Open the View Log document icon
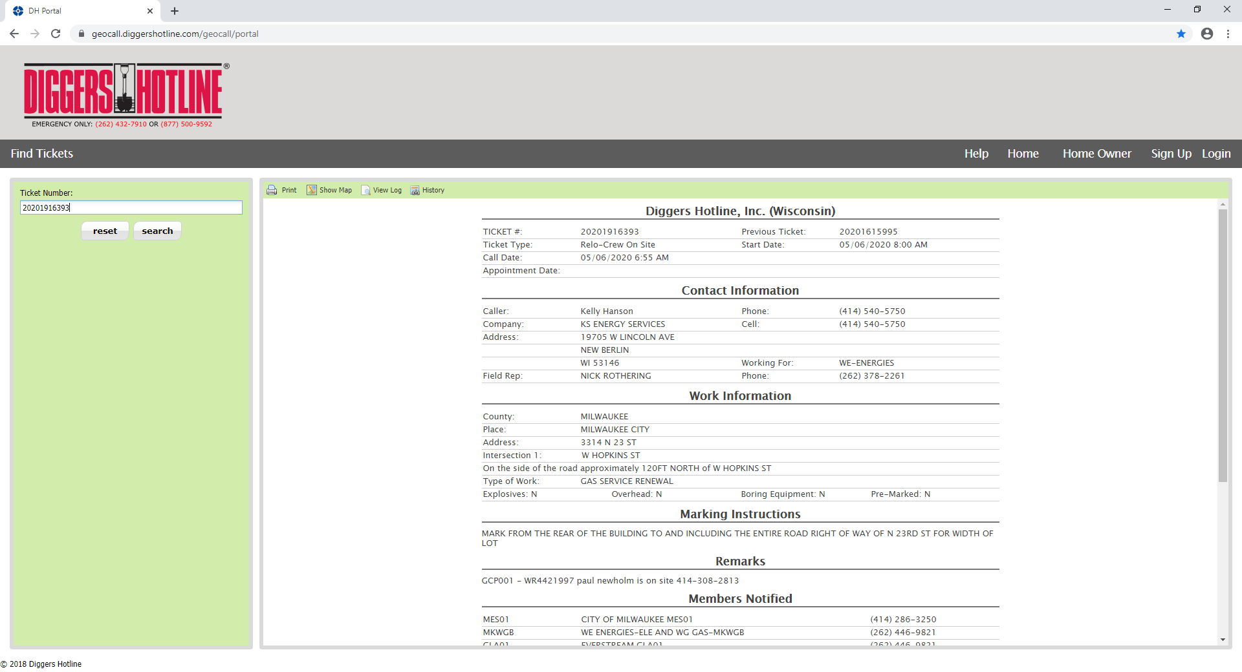The image size is (1242, 672). (366, 190)
